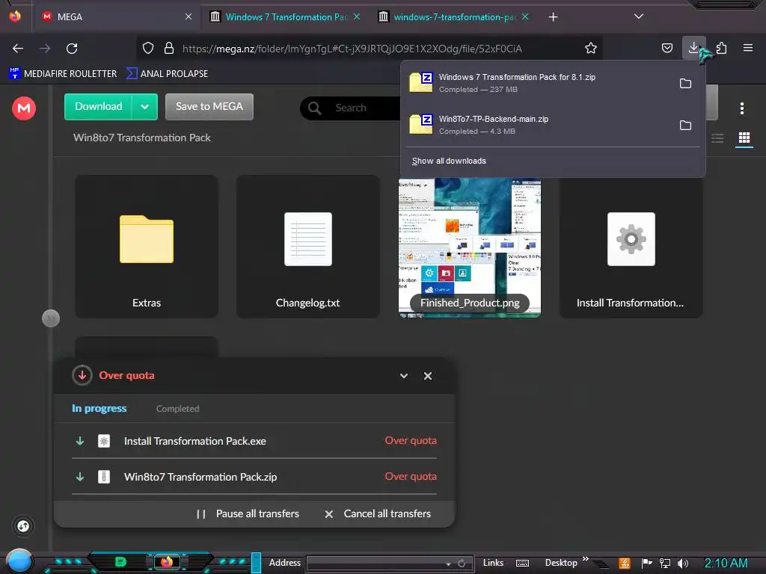Pause all transfers
This screenshot has height=574, width=766.
click(x=248, y=514)
